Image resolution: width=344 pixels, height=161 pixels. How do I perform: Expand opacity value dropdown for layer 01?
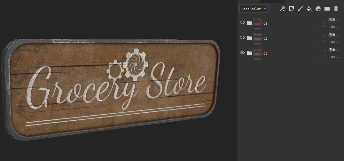[x=338, y=57]
